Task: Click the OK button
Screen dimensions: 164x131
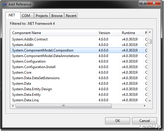Action: pyautogui.click(x=118, y=121)
